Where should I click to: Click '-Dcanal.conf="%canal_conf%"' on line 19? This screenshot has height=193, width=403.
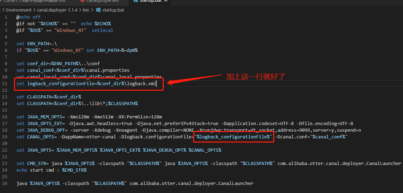pos(311,137)
